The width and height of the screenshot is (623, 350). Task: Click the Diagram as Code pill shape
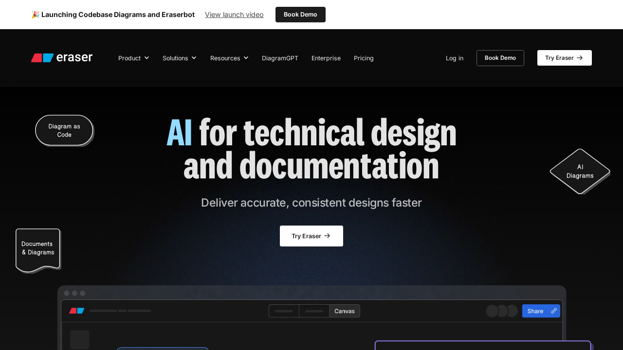(x=64, y=130)
